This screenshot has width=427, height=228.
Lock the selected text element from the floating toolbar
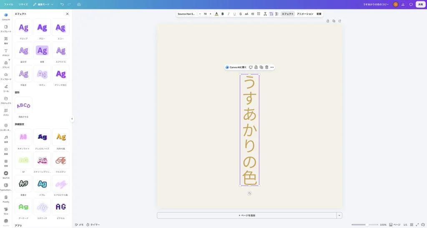(x=256, y=67)
